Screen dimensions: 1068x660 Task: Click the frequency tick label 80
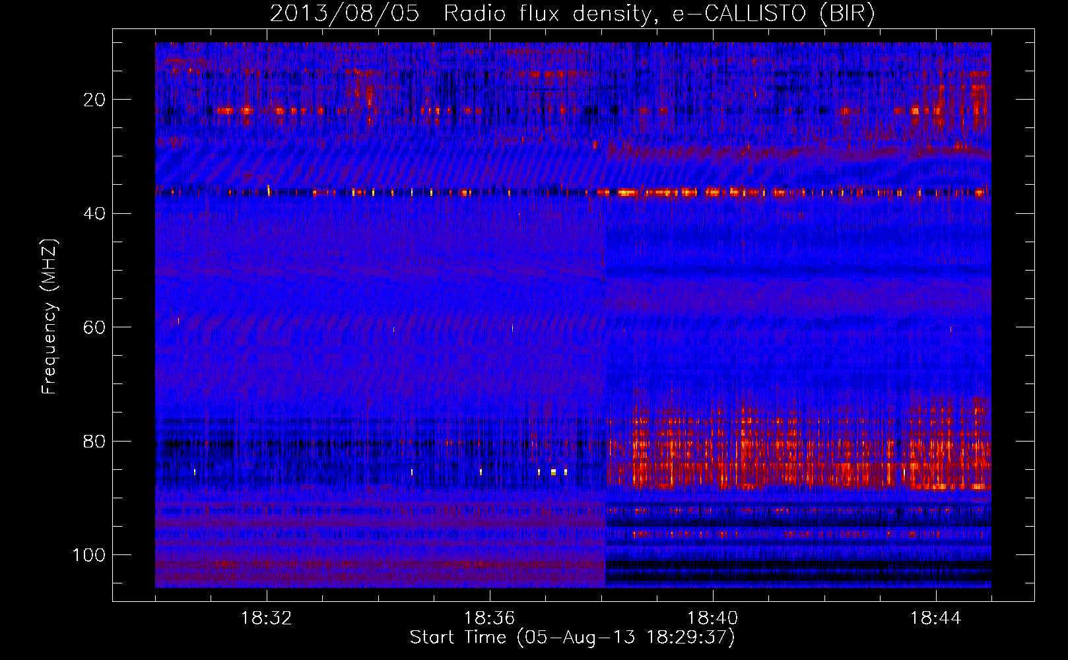tap(94, 441)
